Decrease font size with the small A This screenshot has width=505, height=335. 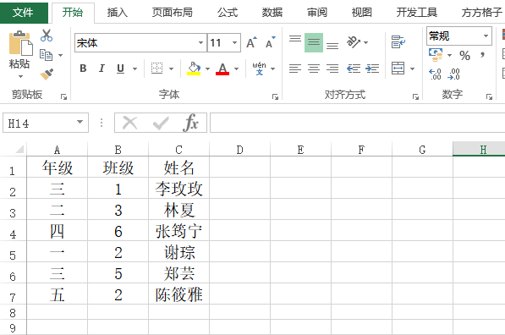coord(271,42)
